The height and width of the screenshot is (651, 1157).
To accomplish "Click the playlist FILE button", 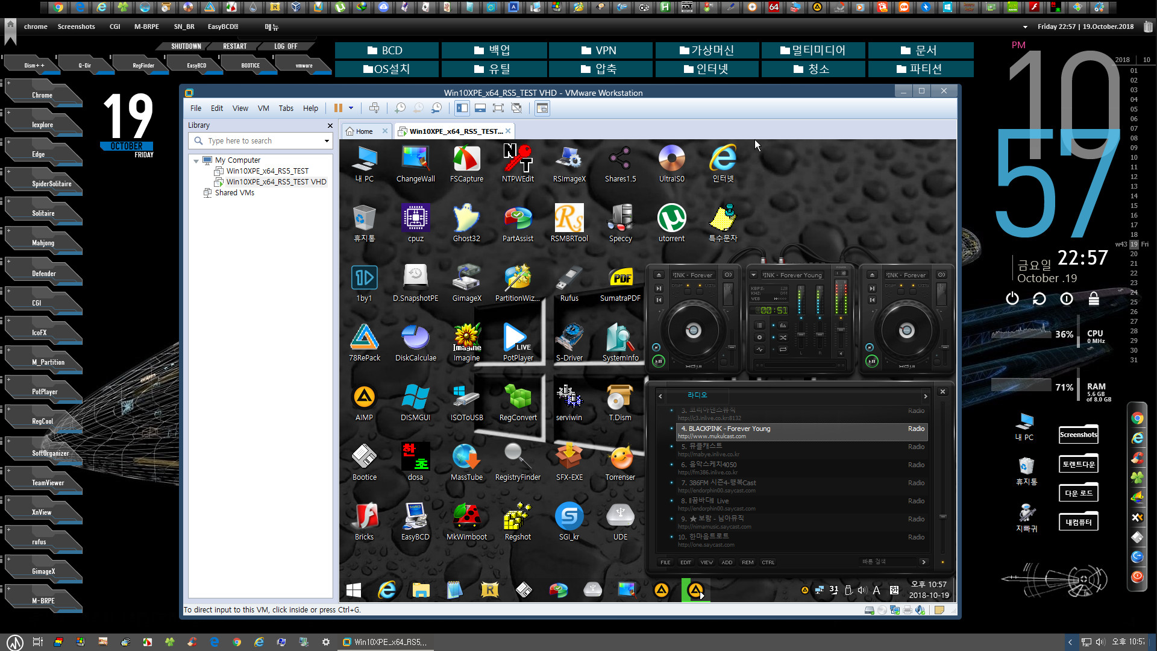I will 665,562.
